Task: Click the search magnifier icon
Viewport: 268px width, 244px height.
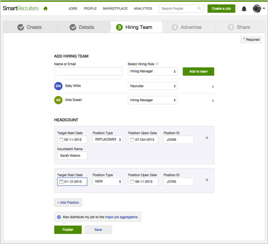Action: coord(199,9)
